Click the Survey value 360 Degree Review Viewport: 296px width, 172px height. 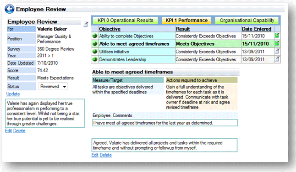(56, 49)
